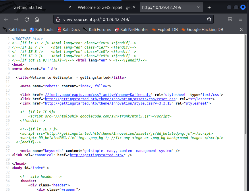Close the Welcome to GetSimple tab
Viewport: 249px width, 191px height.
134,7
